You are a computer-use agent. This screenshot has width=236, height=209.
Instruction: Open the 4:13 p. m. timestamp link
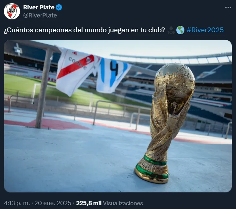click(17, 203)
